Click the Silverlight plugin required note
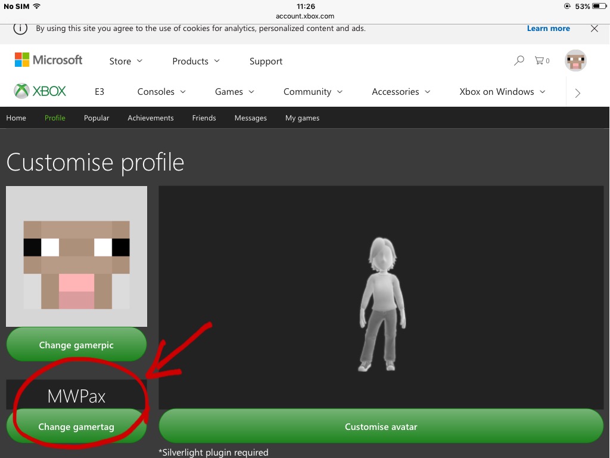This screenshot has width=610, height=458. [x=213, y=452]
